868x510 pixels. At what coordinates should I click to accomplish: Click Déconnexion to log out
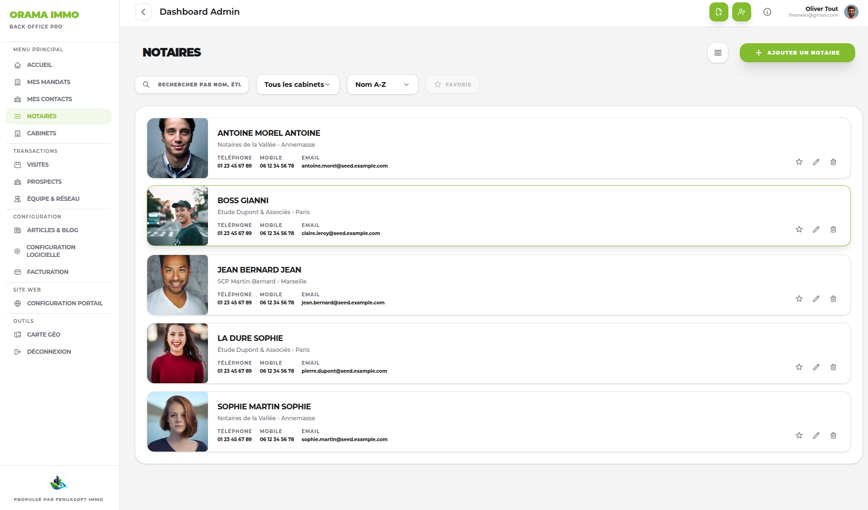click(58, 352)
